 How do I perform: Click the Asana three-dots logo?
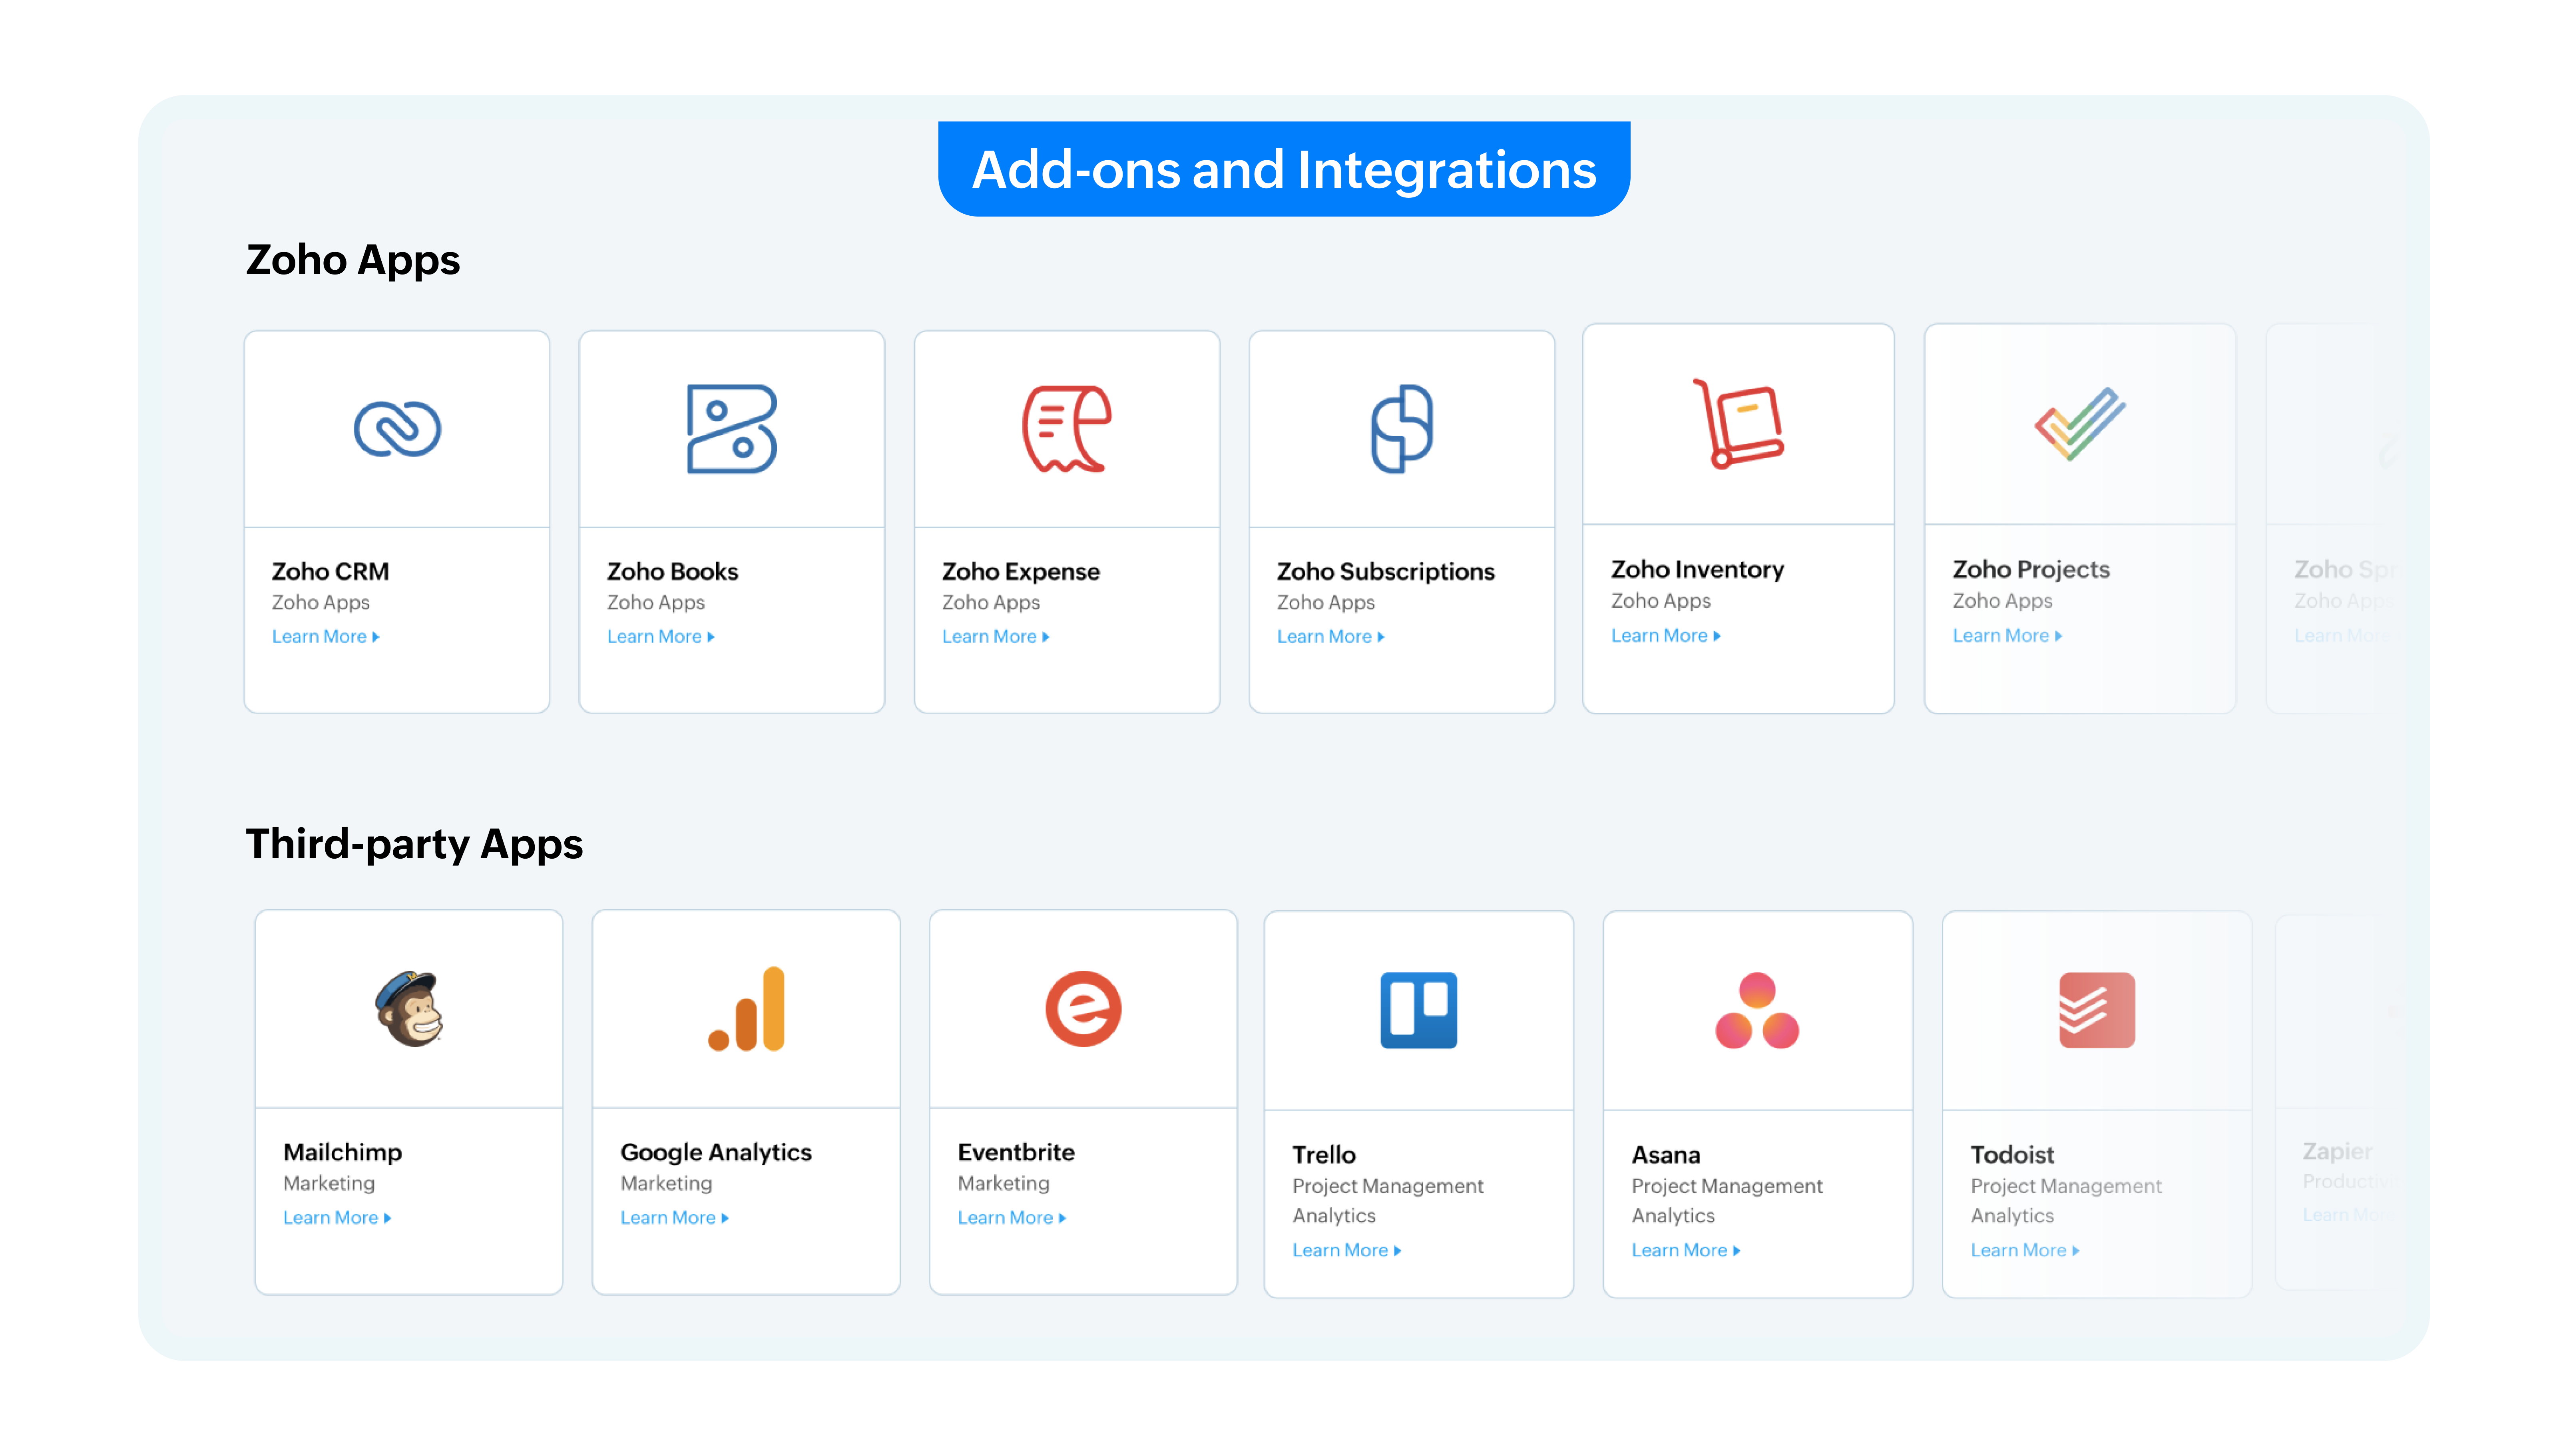[x=1757, y=1010]
